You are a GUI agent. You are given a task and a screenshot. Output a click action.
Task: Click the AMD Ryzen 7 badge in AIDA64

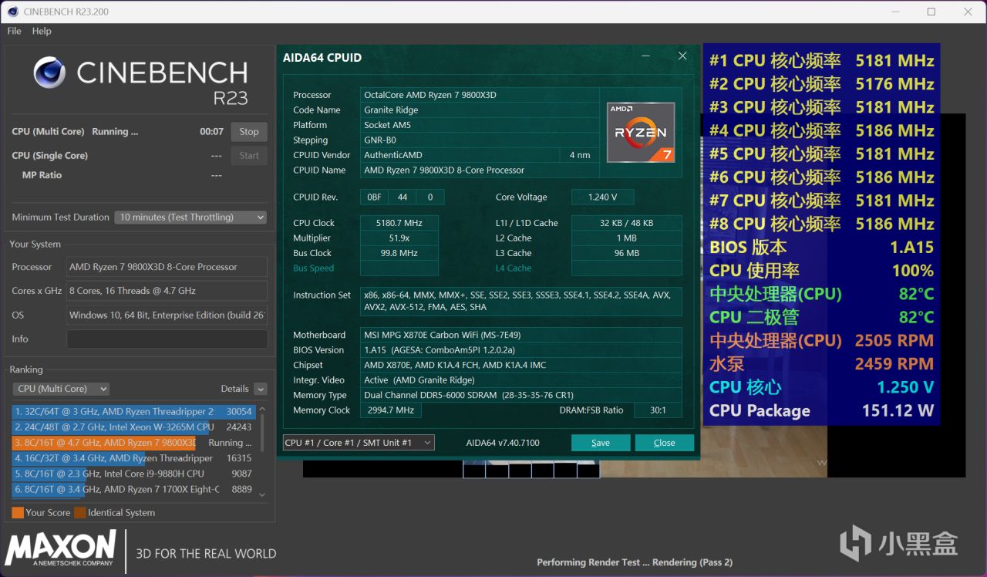click(641, 132)
